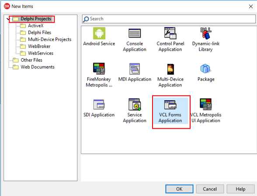Select the Delphi Projects folder
257x196 pixels.
click(36, 19)
